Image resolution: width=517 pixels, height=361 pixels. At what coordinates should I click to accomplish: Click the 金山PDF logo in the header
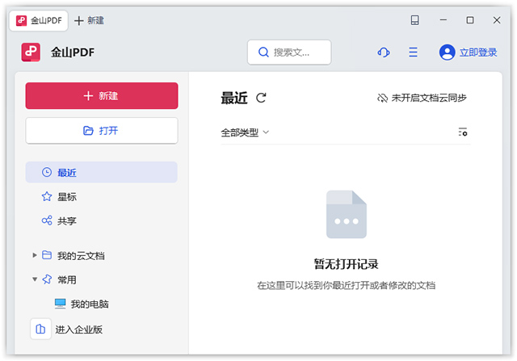31,52
